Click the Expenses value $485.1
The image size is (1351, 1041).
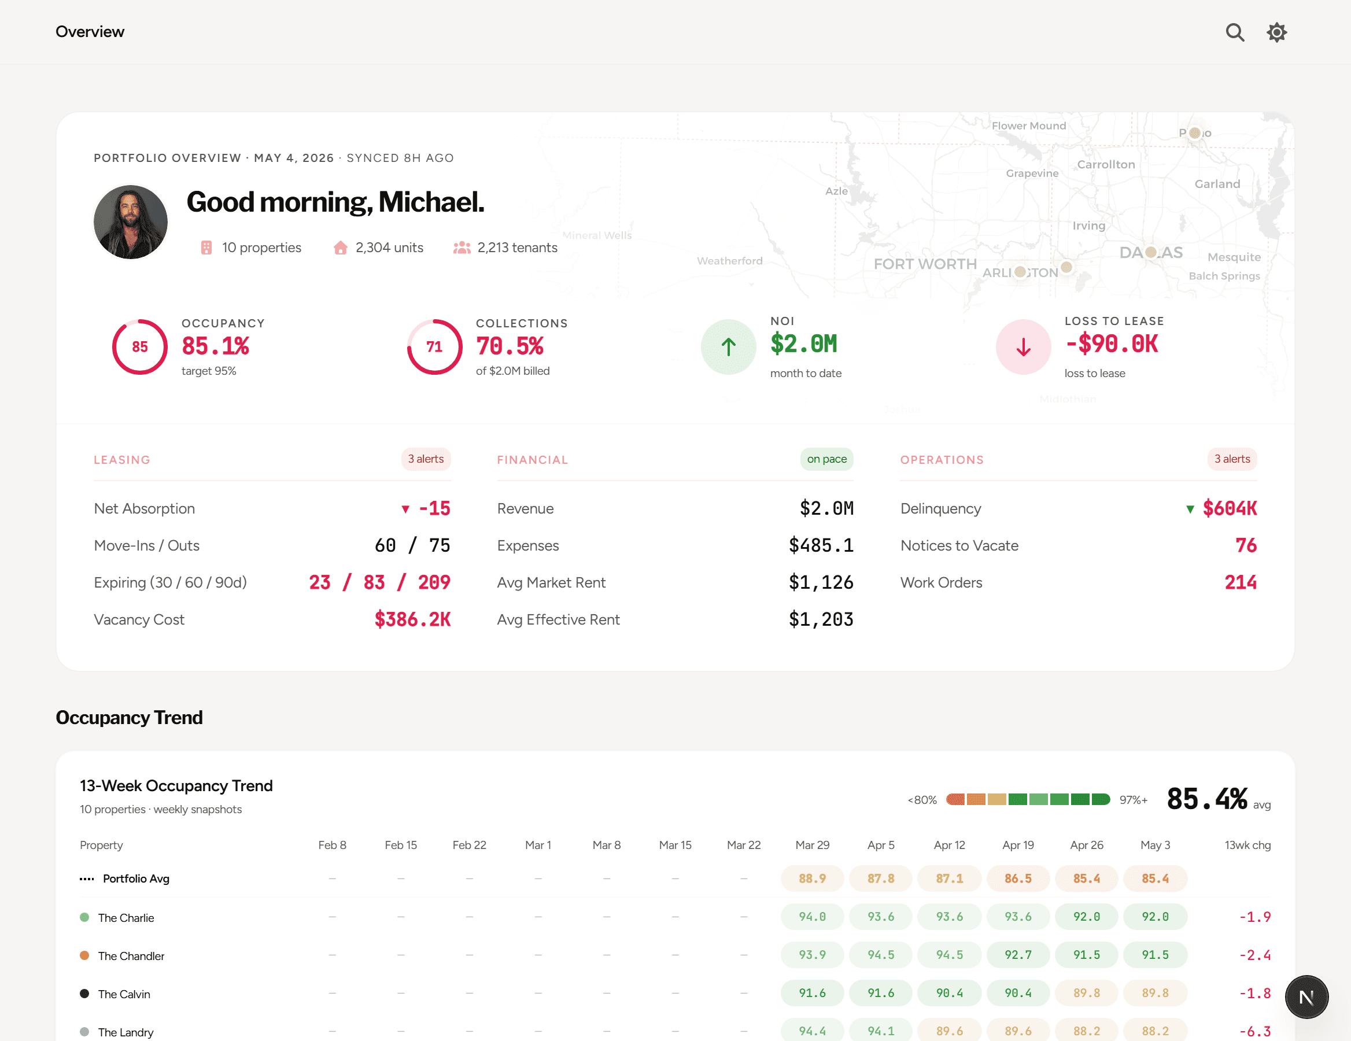(821, 545)
